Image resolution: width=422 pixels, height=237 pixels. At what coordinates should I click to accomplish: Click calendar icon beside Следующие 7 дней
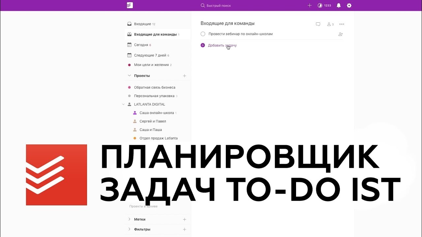pyautogui.click(x=130, y=55)
